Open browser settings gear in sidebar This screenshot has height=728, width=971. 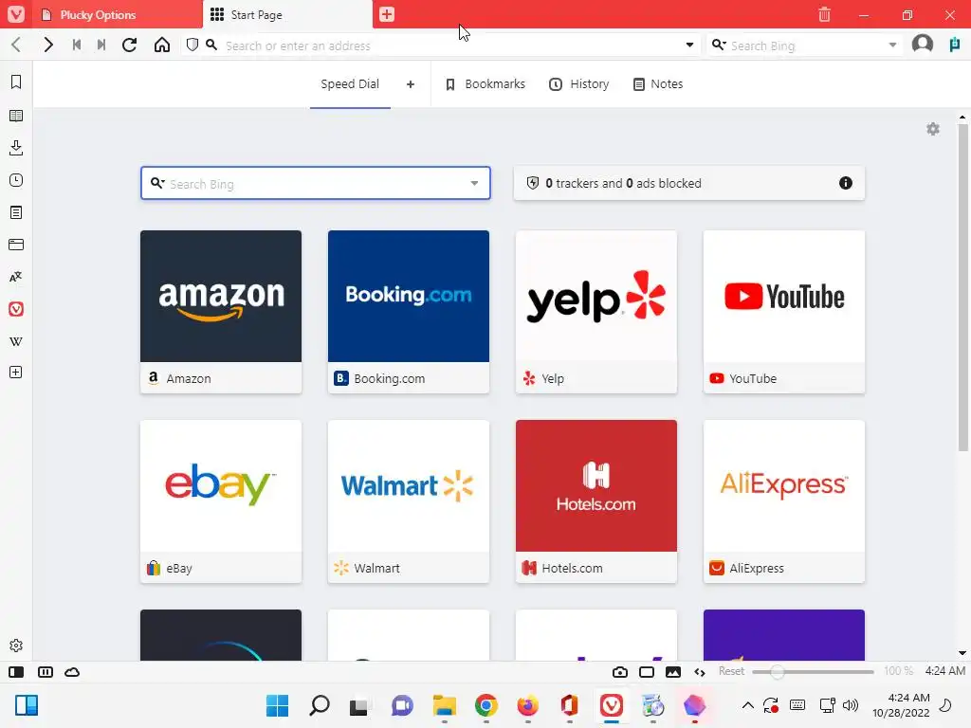[x=16, y=645]
